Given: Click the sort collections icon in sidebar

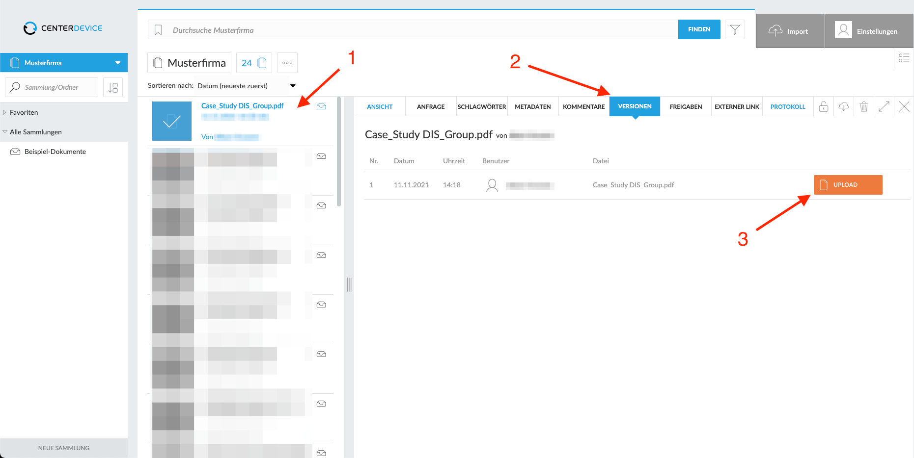Looking at the screenshot, I should (x=113, y=87).
